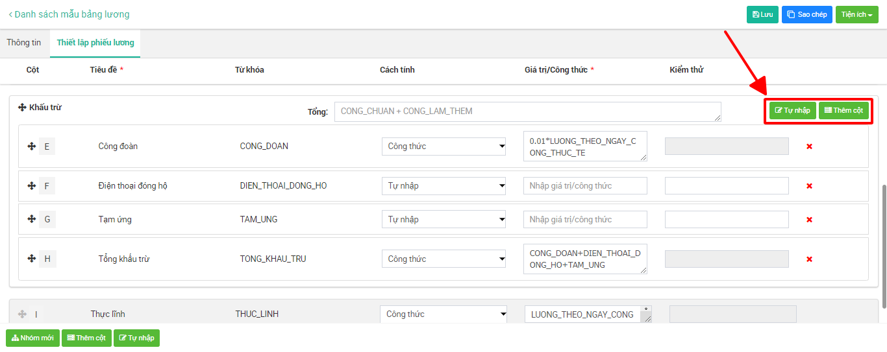Go back to Danh sách mẫu bảng lương

(x=69, y=14)
